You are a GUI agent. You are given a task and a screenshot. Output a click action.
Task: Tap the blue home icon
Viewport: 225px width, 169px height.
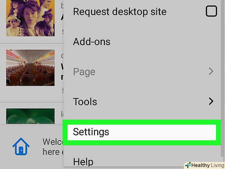21,147
